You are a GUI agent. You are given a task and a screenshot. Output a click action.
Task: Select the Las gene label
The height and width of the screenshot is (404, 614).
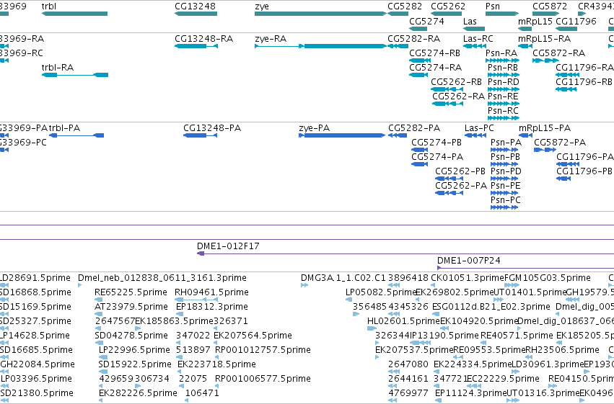click(470, 21)
